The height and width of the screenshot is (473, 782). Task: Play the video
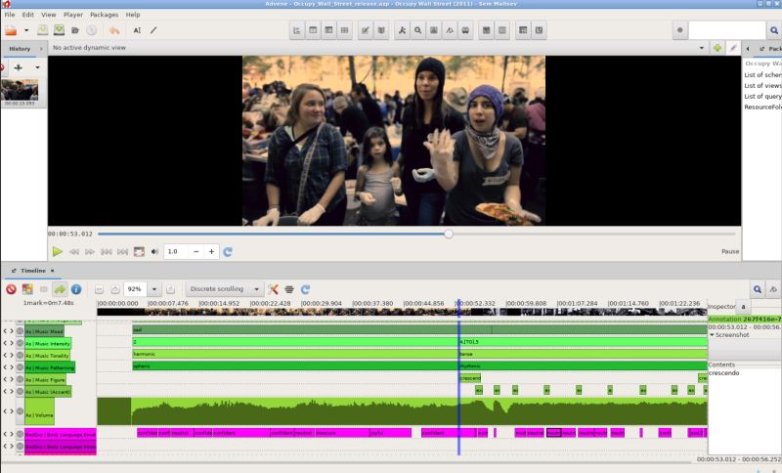(x=58, y=252)
